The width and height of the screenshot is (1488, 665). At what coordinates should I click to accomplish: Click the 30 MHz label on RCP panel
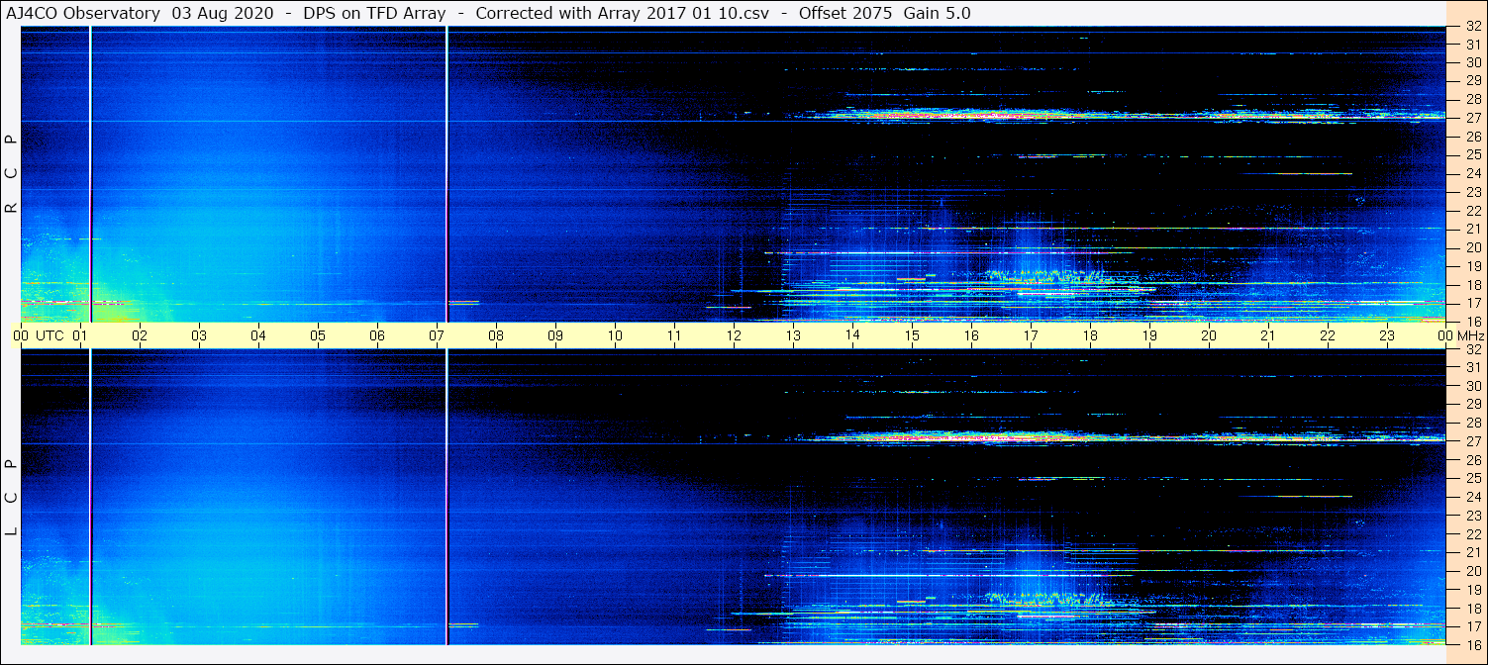(x=1472, y=62)
